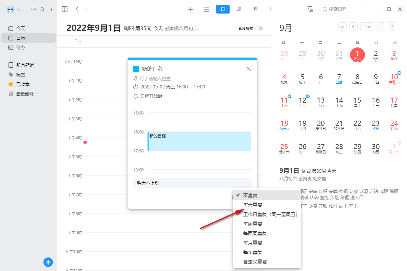Open the three-dot more options menu

pyautogui.click(x=52, y=9)
